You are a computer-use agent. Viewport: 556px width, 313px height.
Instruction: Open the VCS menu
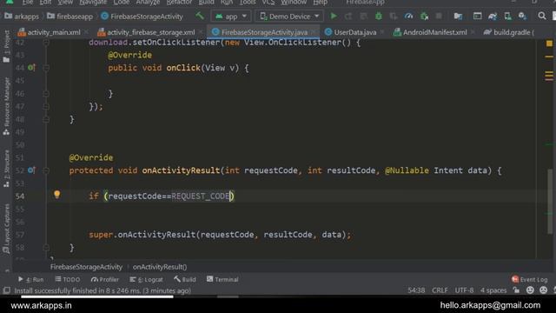268,3
